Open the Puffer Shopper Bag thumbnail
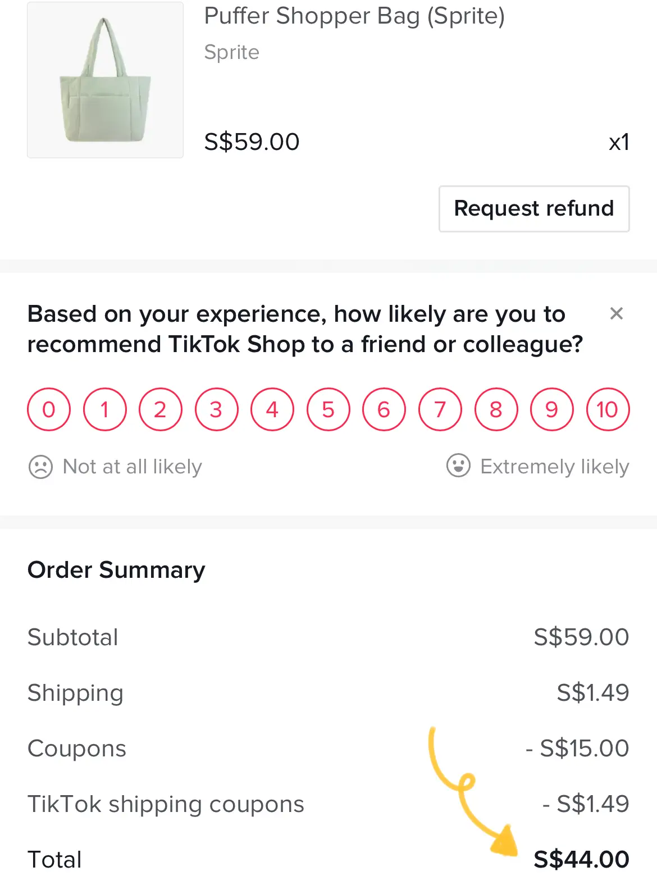 click(105, 80)
